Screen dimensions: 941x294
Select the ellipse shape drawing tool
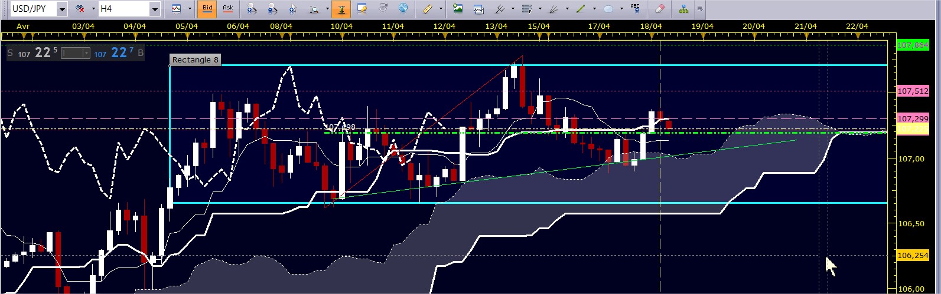[608, 9]
